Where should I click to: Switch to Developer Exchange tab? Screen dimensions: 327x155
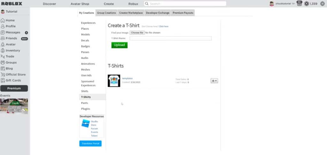click(x=158, y=13)
